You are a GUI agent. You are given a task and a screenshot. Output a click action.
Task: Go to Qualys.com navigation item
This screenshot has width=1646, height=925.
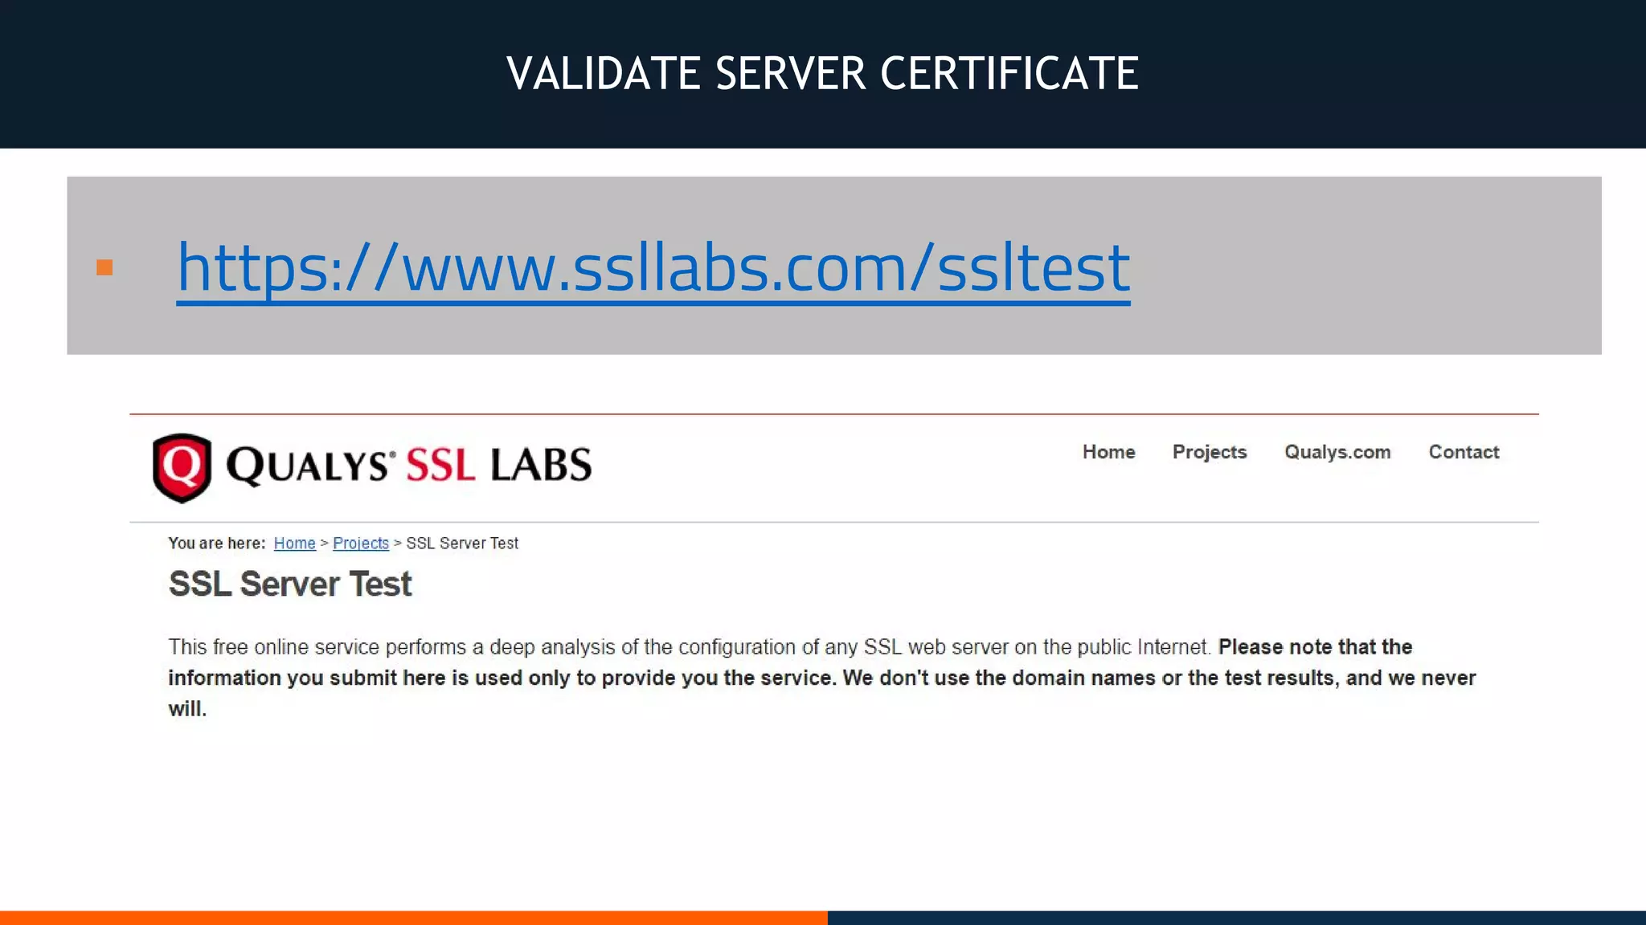coord(1337,452)
